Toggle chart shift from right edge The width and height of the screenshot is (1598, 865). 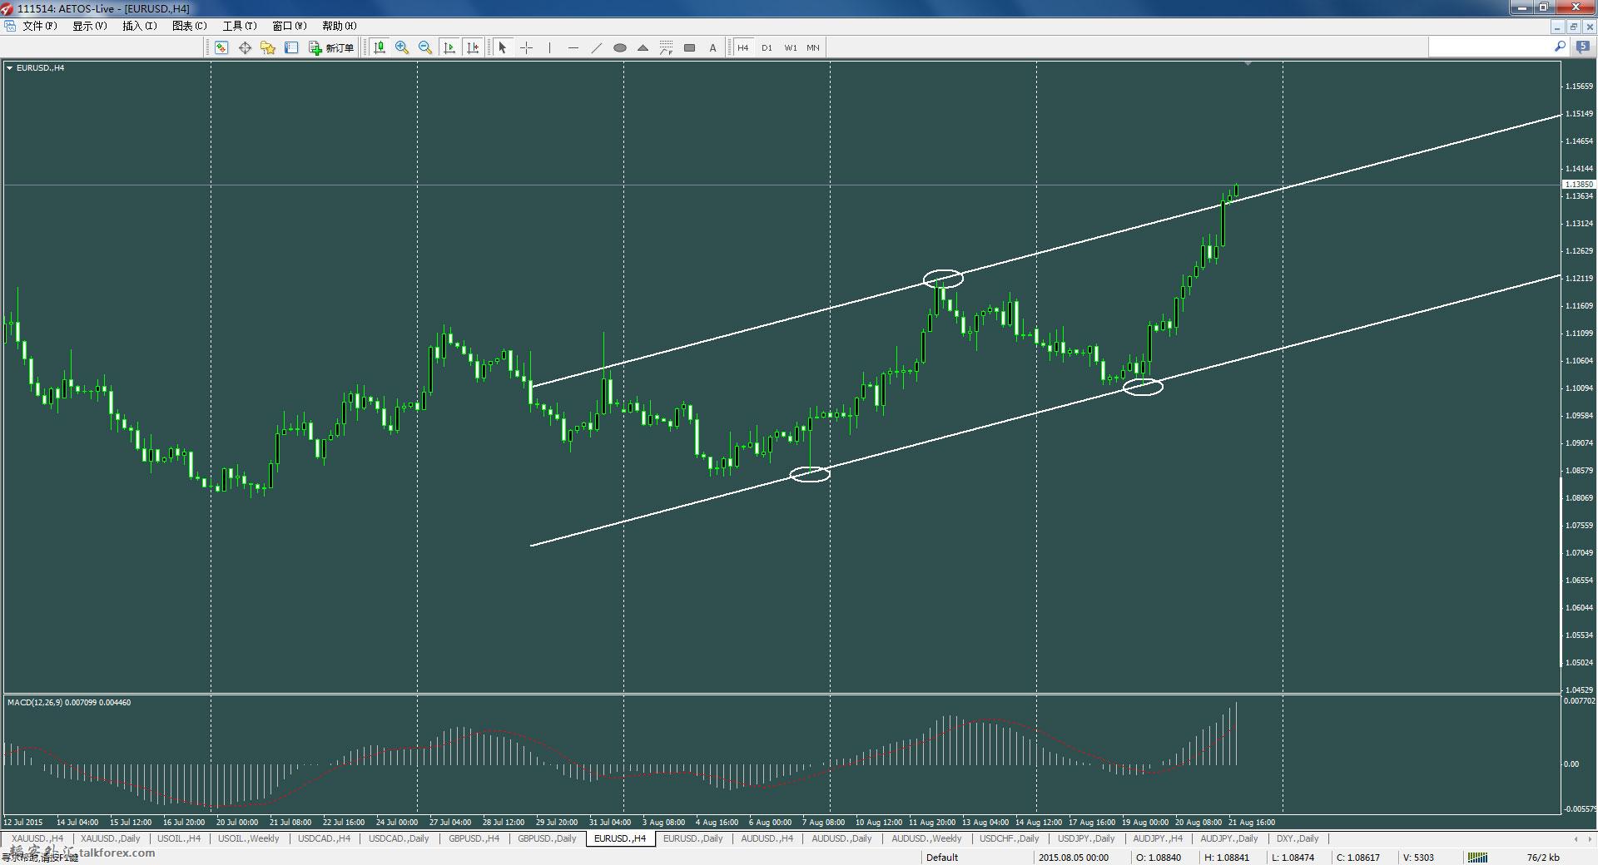click(473, 47)
